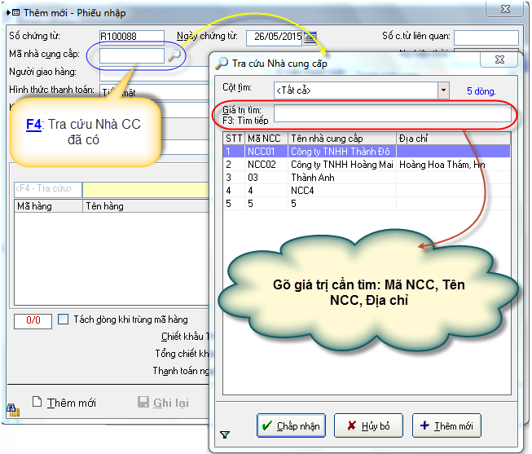Focus the Giá trị tìm search field
532x454 pixels.
[x=392, y=114]
